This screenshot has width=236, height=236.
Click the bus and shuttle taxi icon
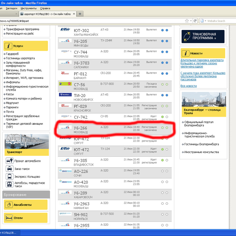[9, 184]
